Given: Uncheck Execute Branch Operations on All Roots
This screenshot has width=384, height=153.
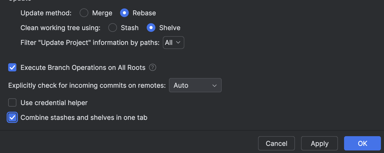Looking at the screenshot, I should click(x=12, y=68).
